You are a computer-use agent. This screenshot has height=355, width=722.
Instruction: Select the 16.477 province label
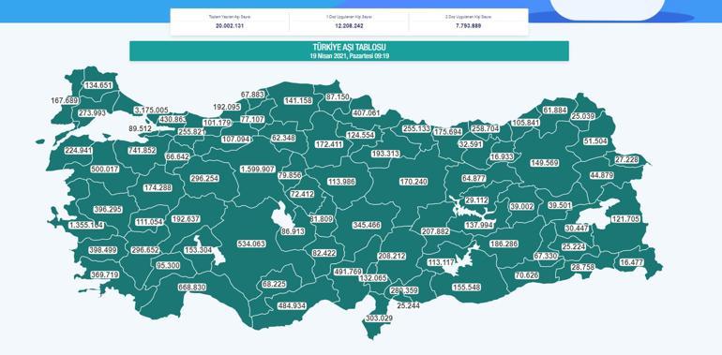[x=631, y=262]
